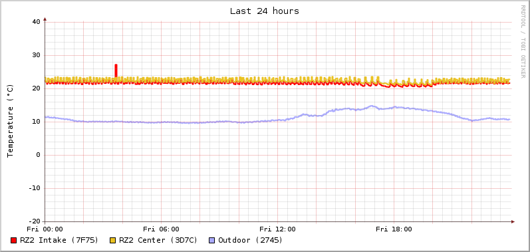Click the outdoor temperature peak on blue line
Screen dimensions: 530x252
click(372, 106)
